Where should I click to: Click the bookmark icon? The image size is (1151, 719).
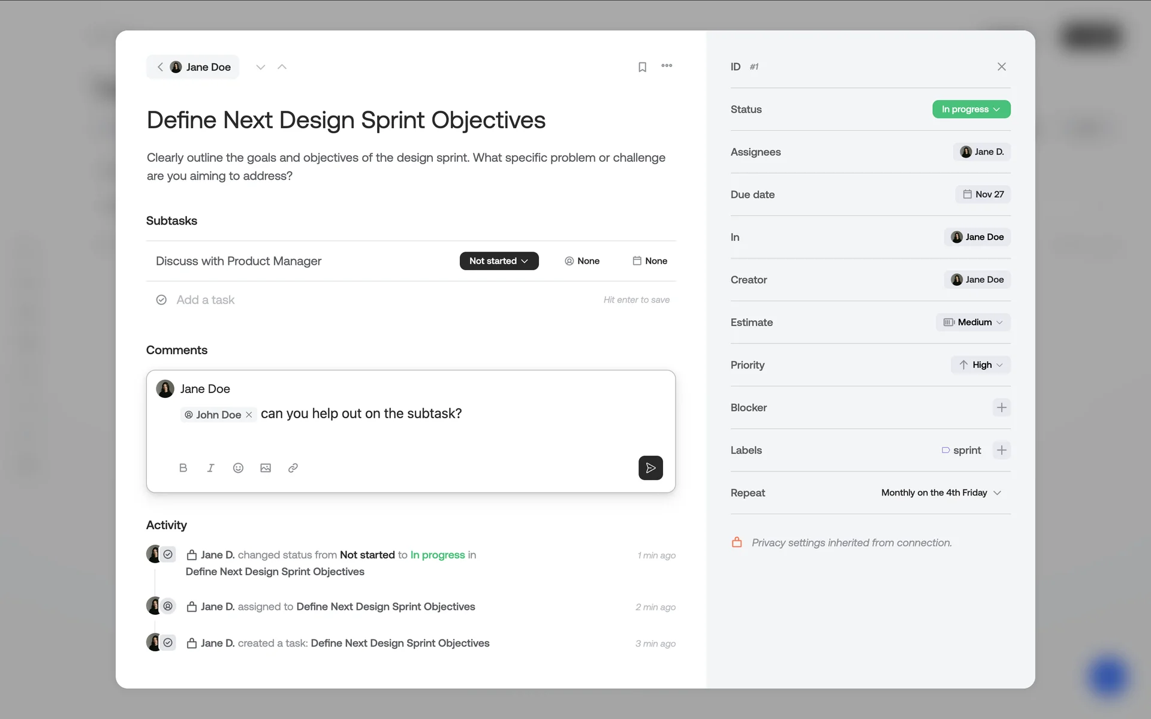coord(642,67)
